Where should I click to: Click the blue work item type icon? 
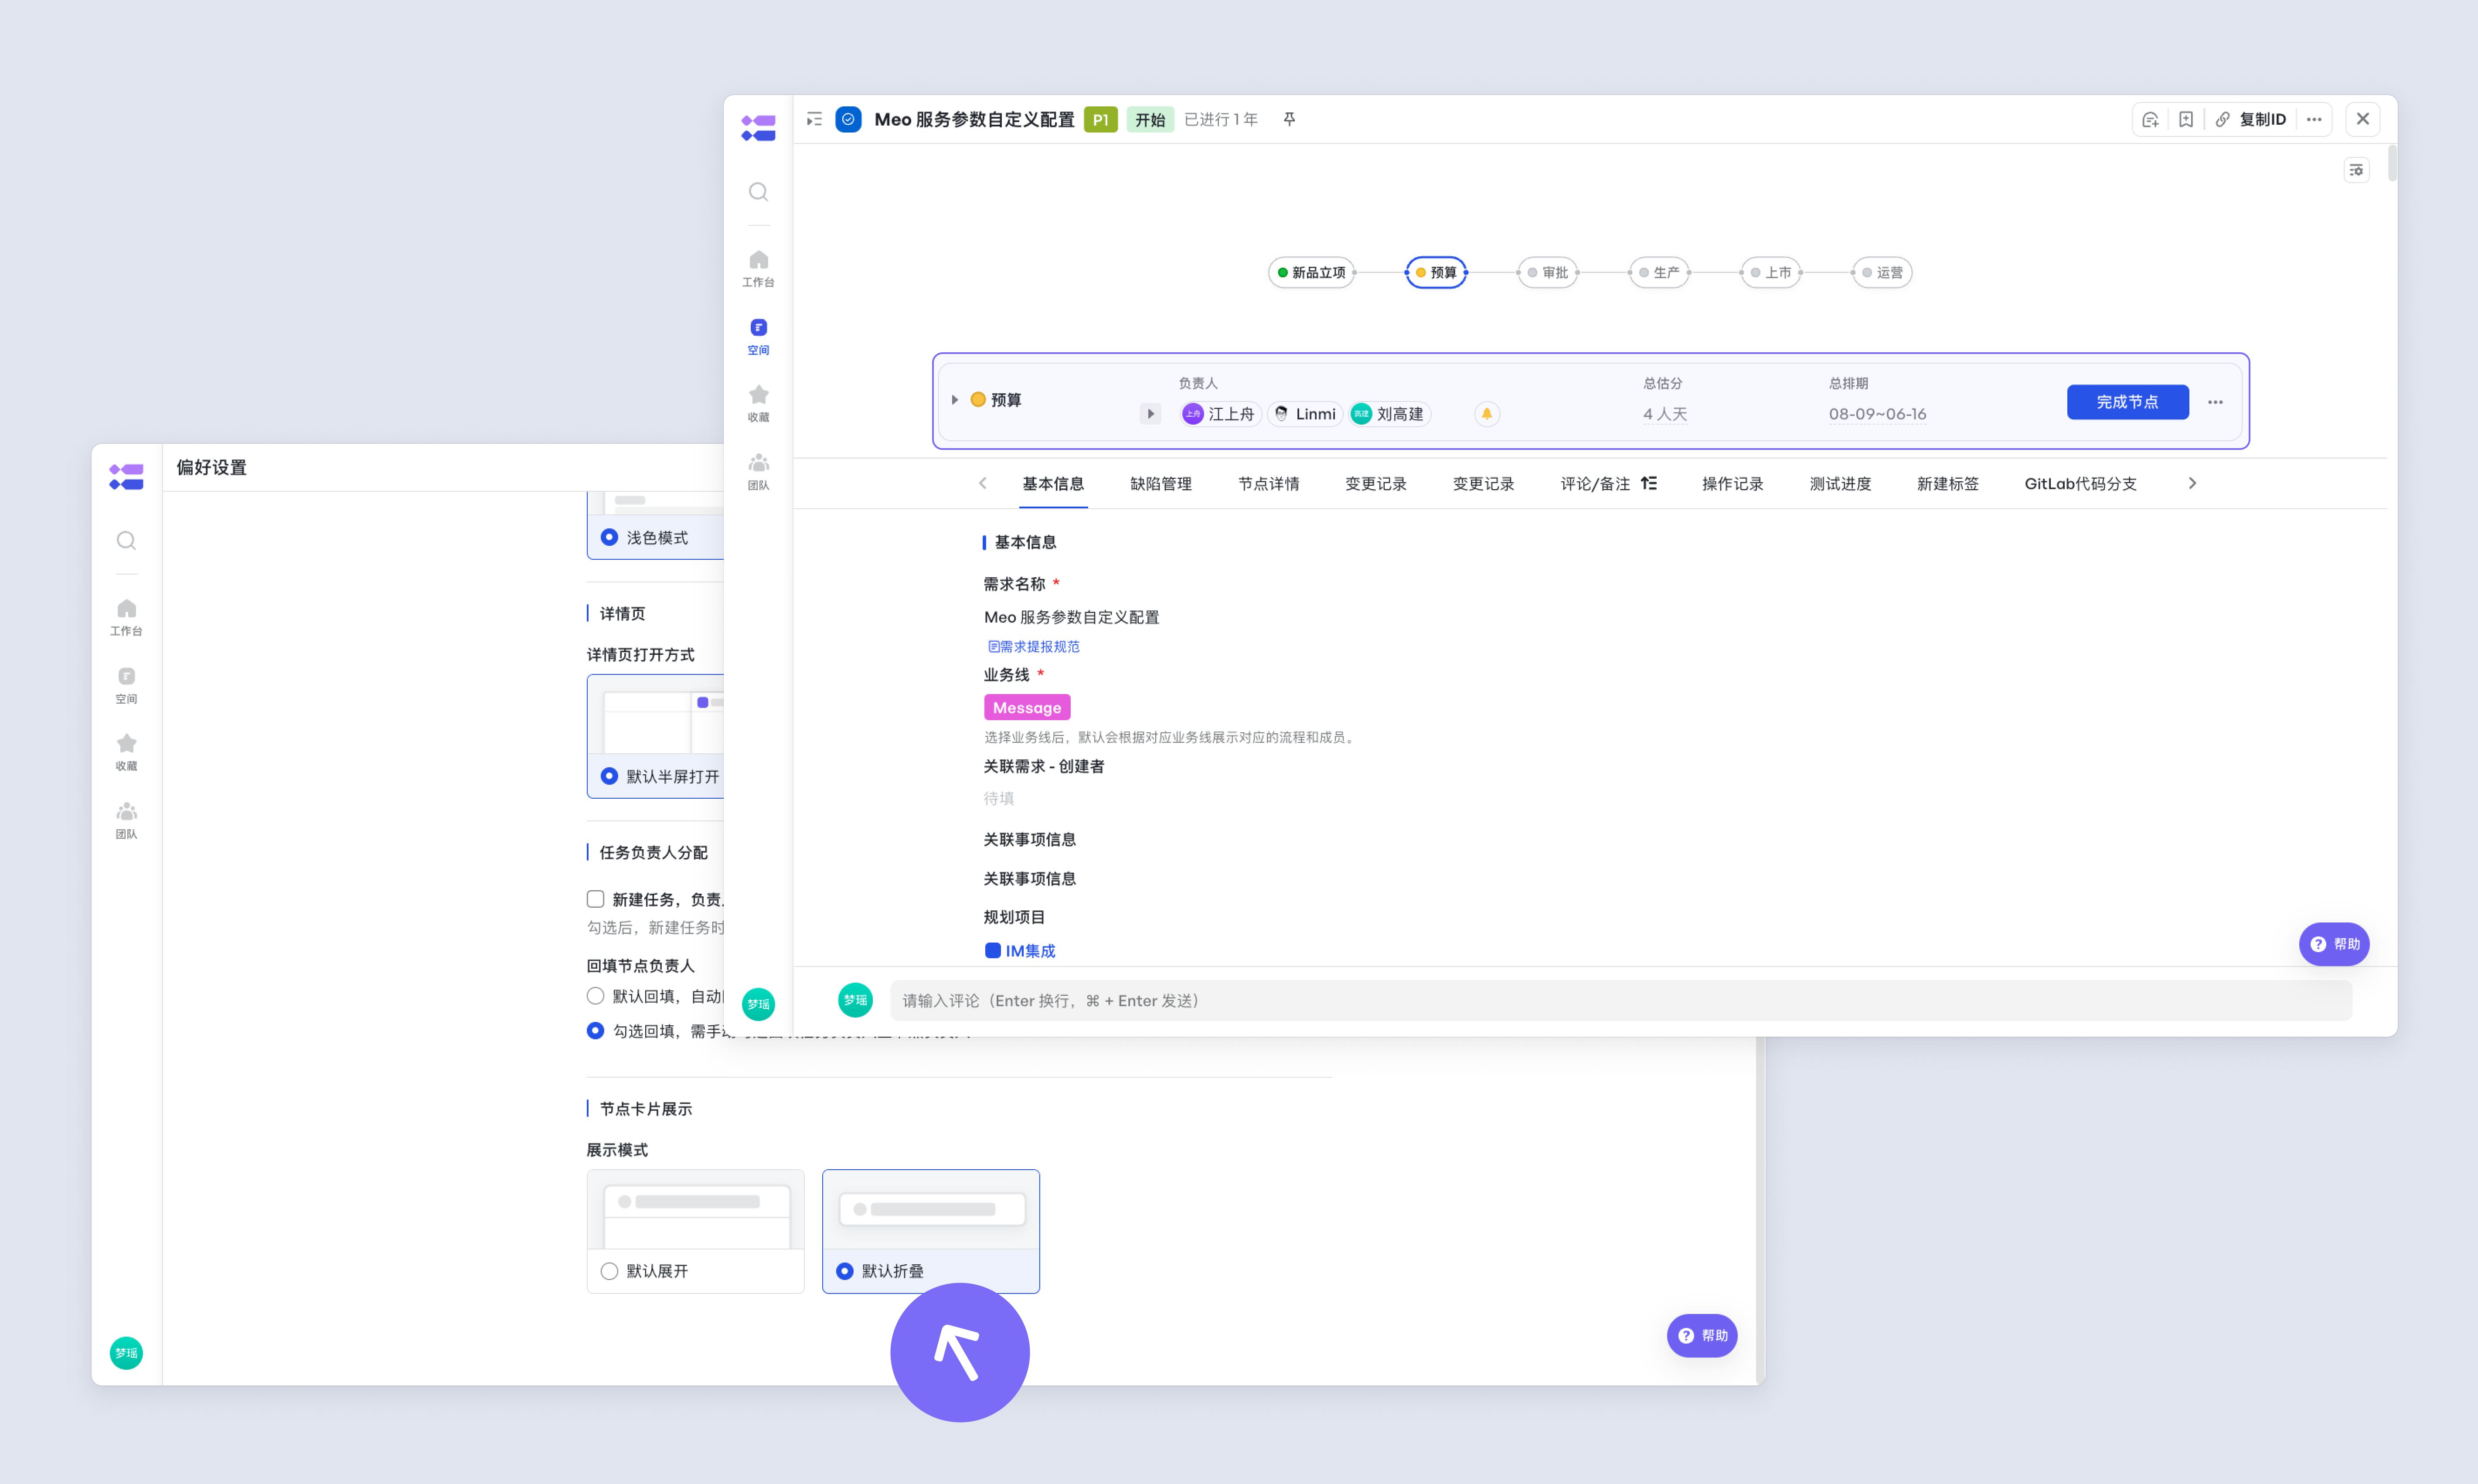click(848, 119)
